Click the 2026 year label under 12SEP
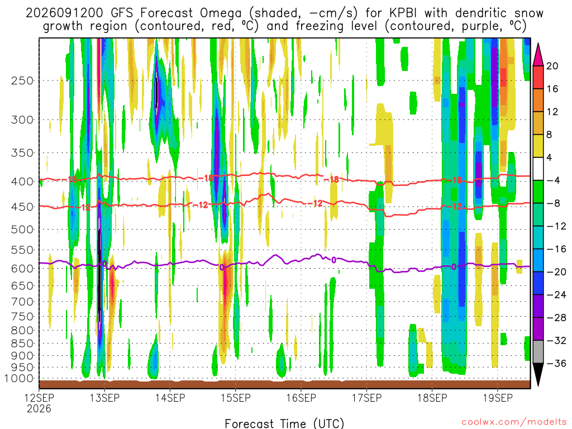Image resolution: width=572 pixels, height=429 pixels. click(39, 408)
